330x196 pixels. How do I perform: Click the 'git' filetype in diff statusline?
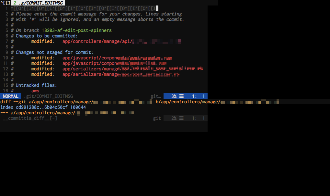click(x=157, y=118)
